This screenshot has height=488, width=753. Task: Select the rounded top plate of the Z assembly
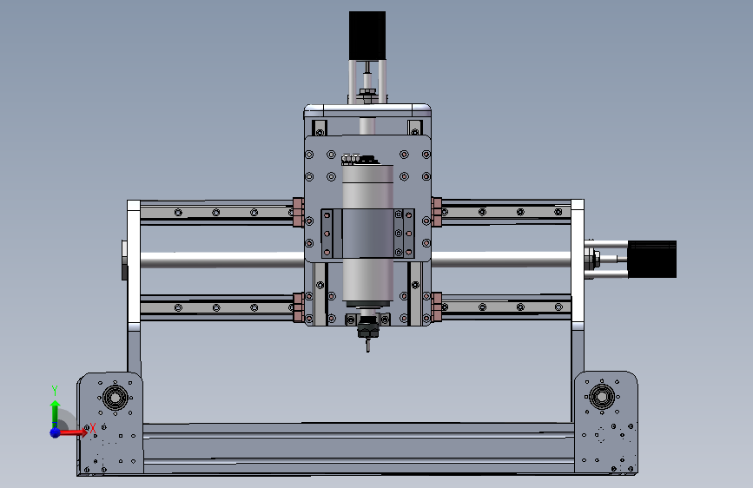pos(367,110)
